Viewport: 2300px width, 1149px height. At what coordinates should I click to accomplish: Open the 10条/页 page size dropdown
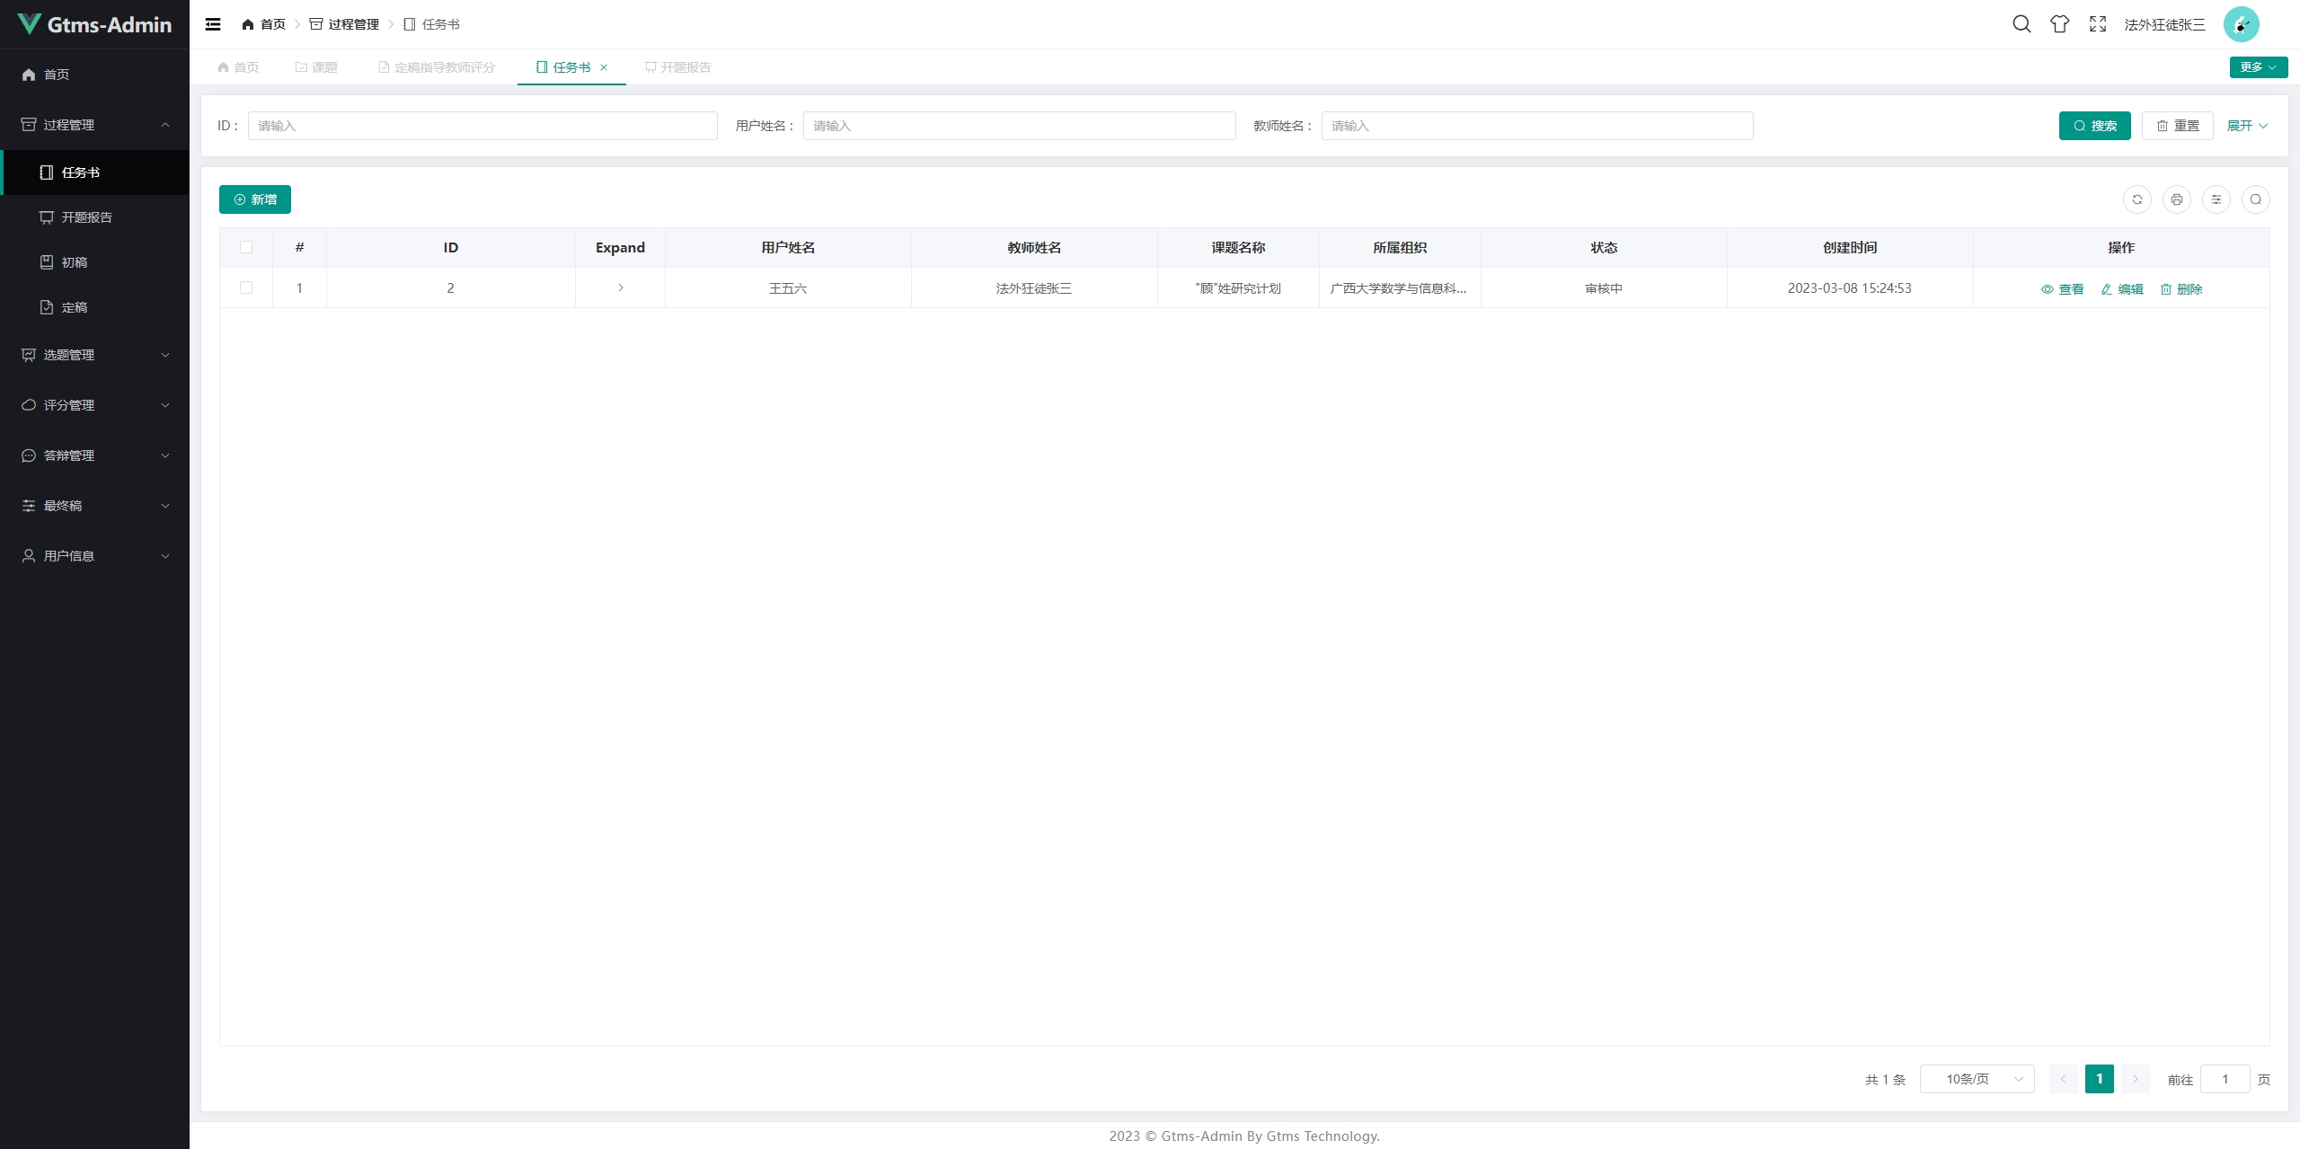1977,1079
